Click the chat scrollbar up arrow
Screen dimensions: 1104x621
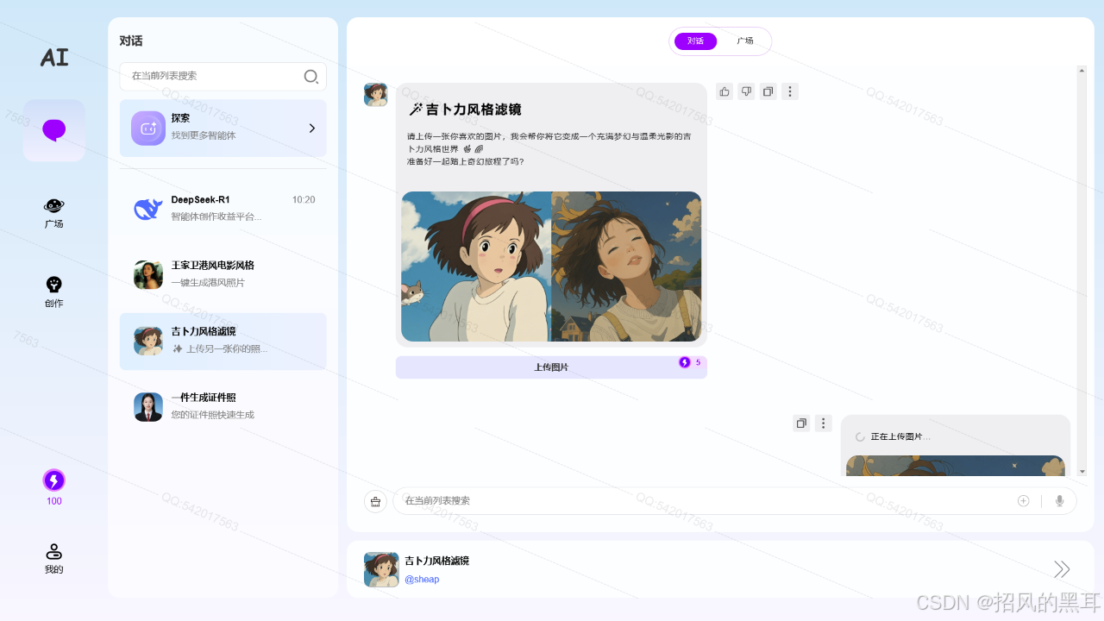pos(1082,71)
